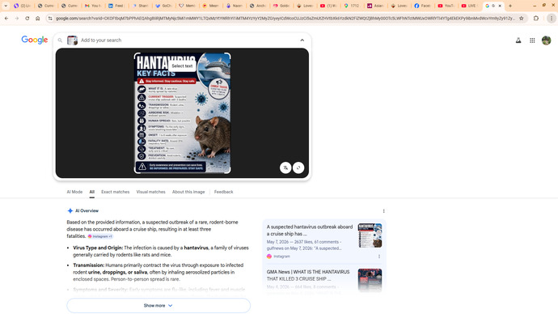The height and width of the screenshot is (314, 558).
Task: Collapse the image search panel chevron
Action: click(302, 40)
